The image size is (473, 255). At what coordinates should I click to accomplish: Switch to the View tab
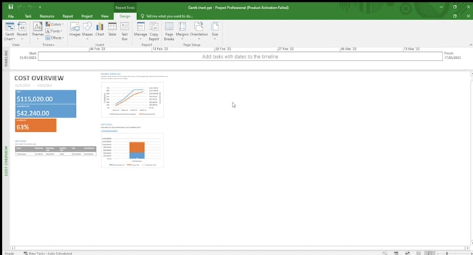point(104,16)
